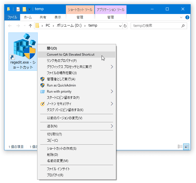
Task: Select リンク先のプロパティ(P)
Action: coord(77,61)
